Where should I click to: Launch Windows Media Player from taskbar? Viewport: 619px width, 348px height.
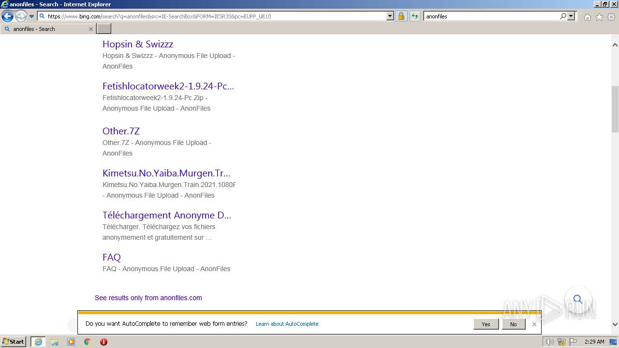[x=71, y=342]
